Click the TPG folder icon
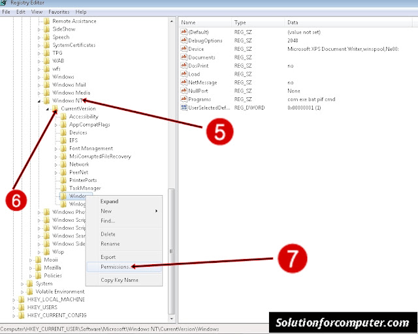418x334 pixels. coord(46,53)
